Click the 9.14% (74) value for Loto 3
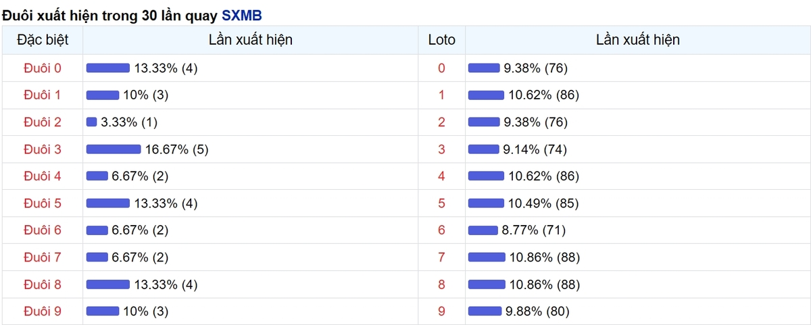811x325 pixels. pyautogui.click(x=535, y=149)
